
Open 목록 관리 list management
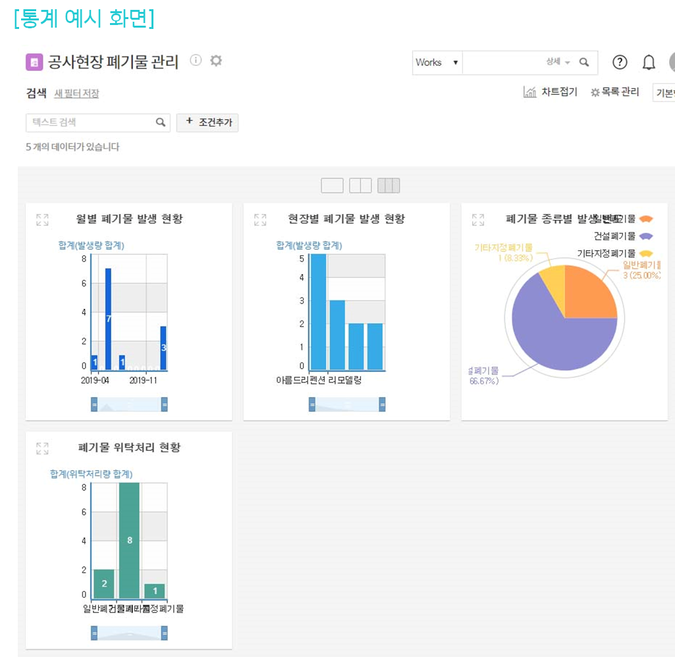614,92
